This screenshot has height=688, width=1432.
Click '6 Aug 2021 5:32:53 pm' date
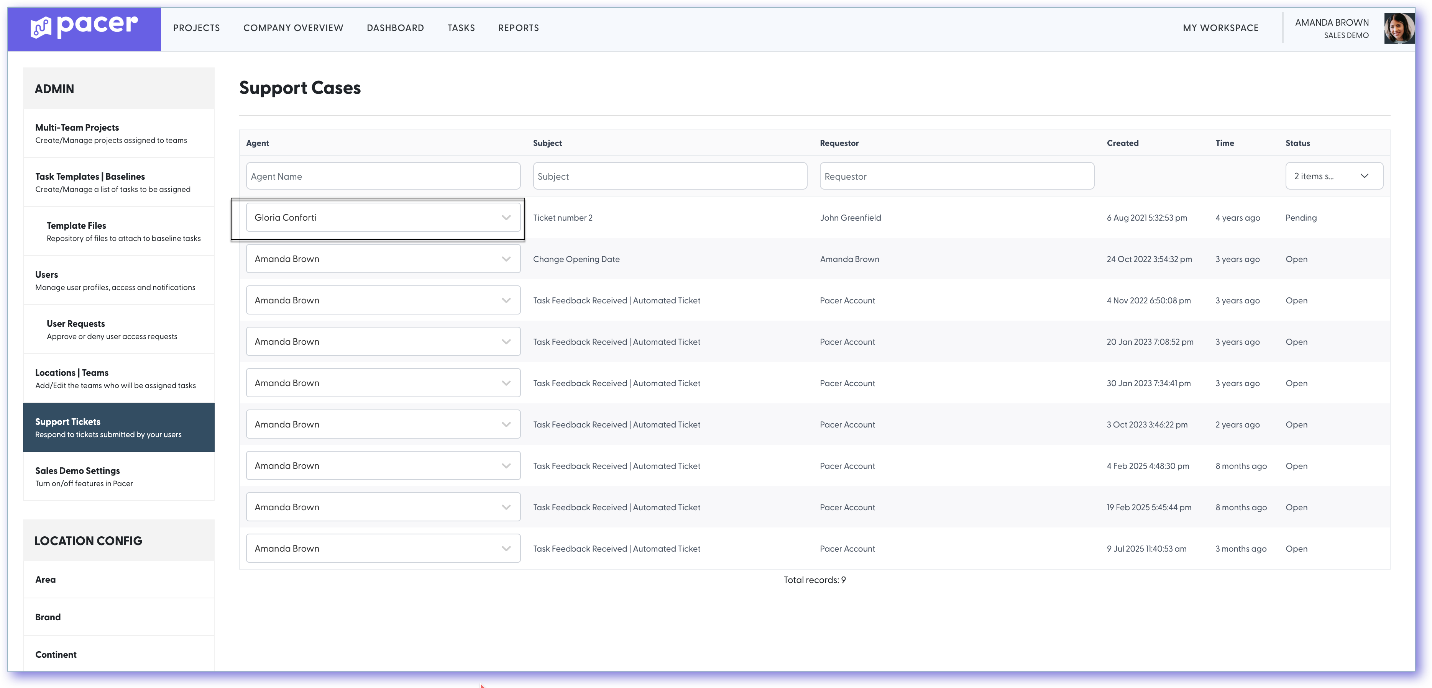[x=1146, y=218]
